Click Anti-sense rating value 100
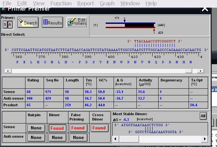Viewport: 217px width, 147px height. coord(29,98)
